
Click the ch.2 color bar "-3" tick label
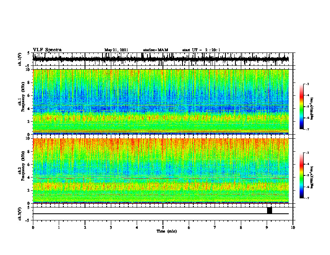point(307,153)
